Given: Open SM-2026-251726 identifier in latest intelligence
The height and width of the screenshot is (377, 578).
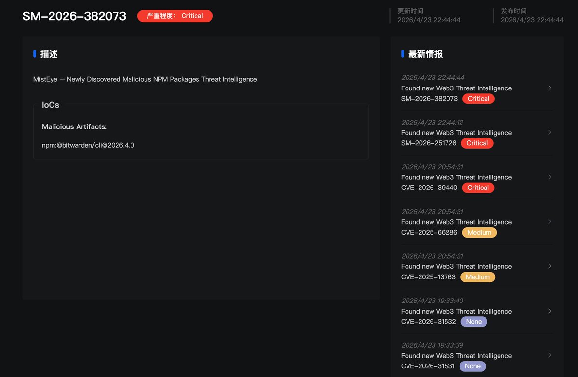Looking at the screenshot, I should [x=429, y=143].
